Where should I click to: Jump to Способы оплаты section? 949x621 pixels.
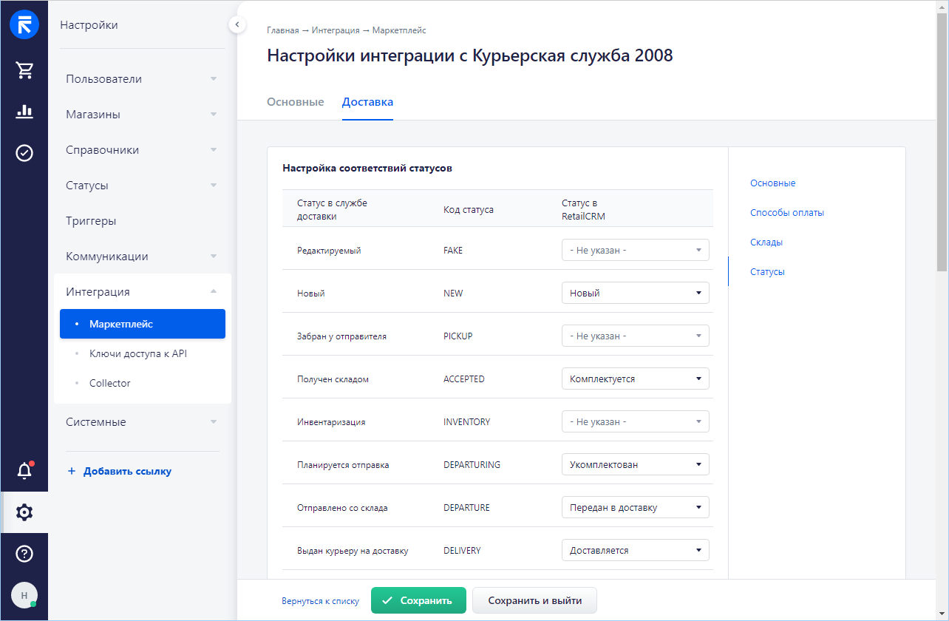pos(787,213)
